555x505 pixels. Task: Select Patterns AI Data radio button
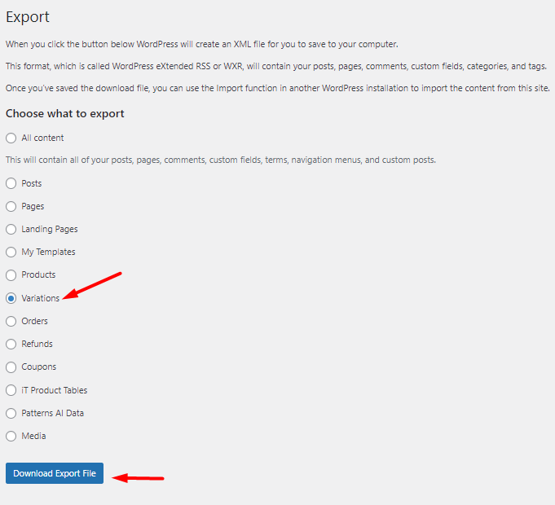pyautogui.click(x=11, y=414)
